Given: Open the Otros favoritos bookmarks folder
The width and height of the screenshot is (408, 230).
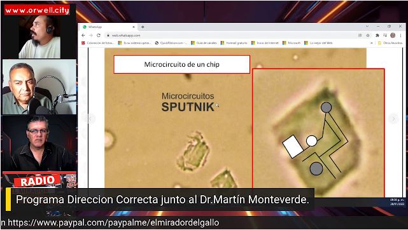Looking at the screenshot, I should pos(390,43).
